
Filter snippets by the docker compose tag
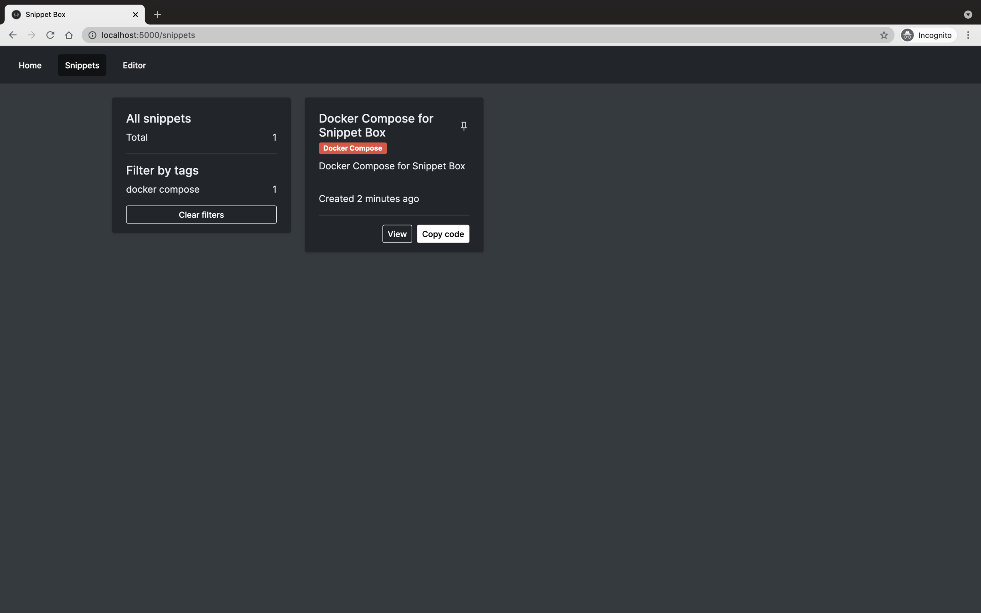point(162,189)
